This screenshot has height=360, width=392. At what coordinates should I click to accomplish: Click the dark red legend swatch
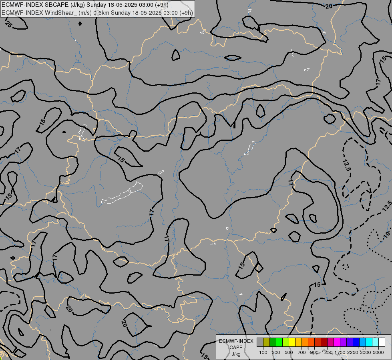point(324,342)
